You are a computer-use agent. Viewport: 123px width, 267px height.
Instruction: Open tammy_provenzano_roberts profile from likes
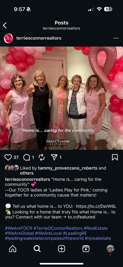coord(68,168)
